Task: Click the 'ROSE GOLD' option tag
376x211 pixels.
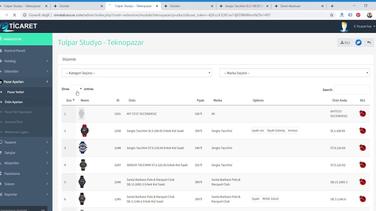Action: 271,199
